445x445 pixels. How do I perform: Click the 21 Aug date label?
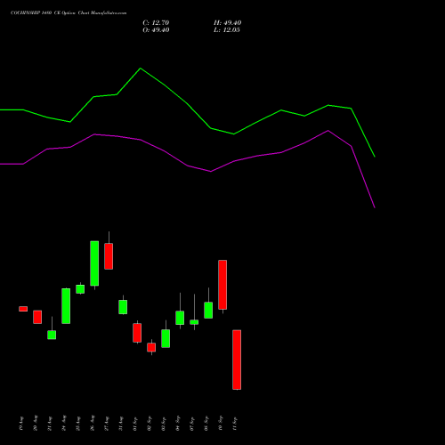[x=50, y=424]
